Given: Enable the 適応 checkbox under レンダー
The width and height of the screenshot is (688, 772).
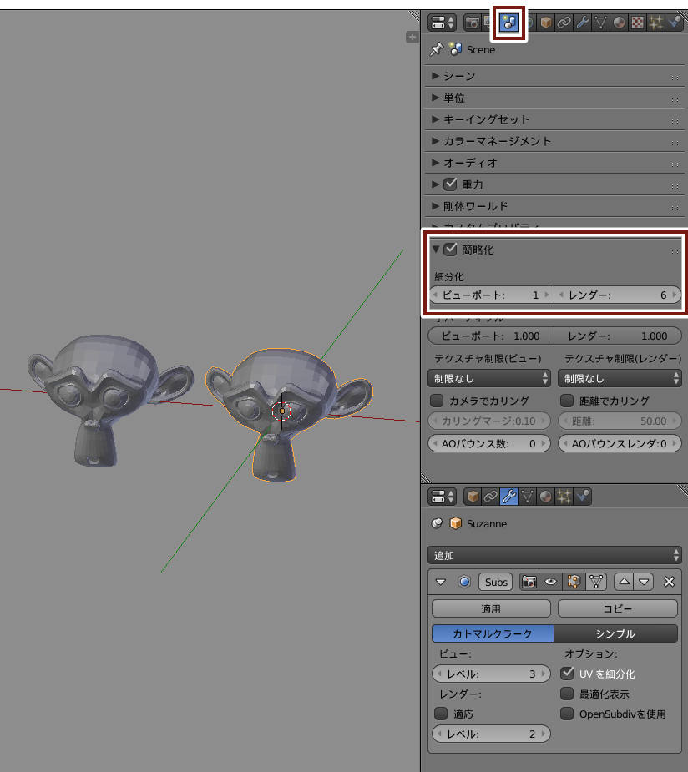Looking at the screenshot, I should [441, 714].
